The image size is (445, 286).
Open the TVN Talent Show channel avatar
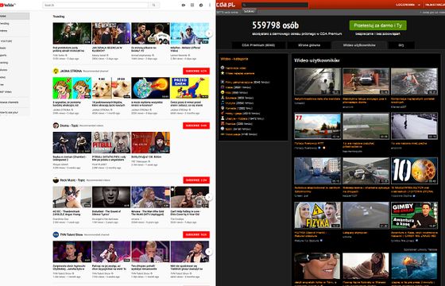(x=56, y=234)
